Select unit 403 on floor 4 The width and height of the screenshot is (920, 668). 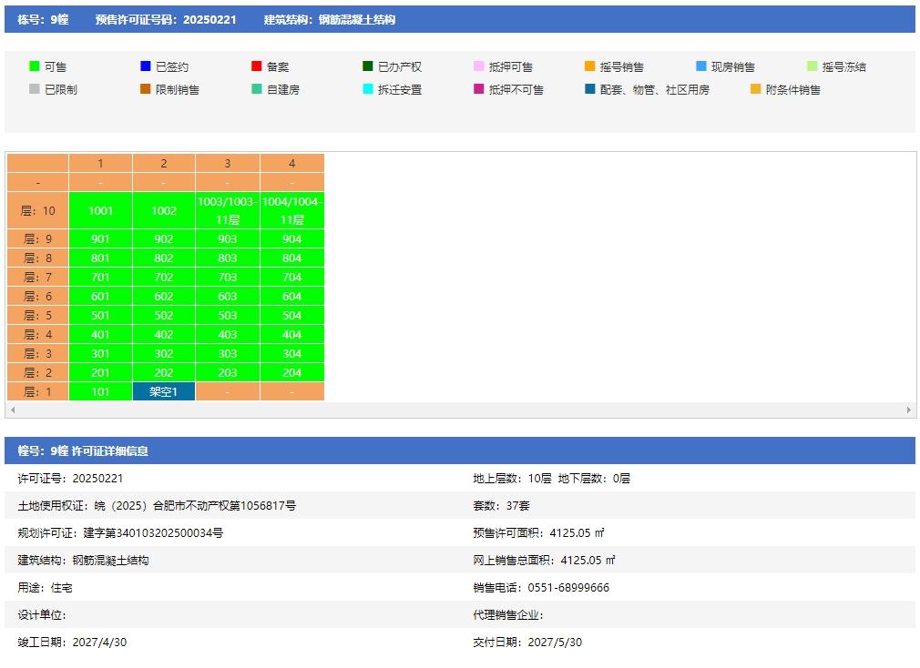tap(228, 335)
